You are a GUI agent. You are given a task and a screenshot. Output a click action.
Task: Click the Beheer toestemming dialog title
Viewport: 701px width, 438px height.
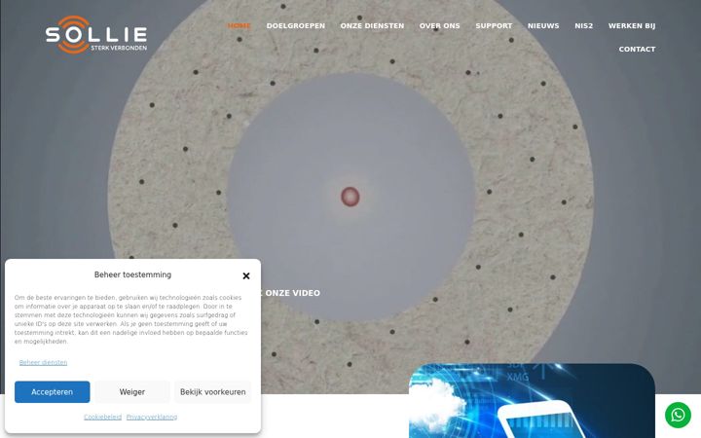click(x=132, y=274)
